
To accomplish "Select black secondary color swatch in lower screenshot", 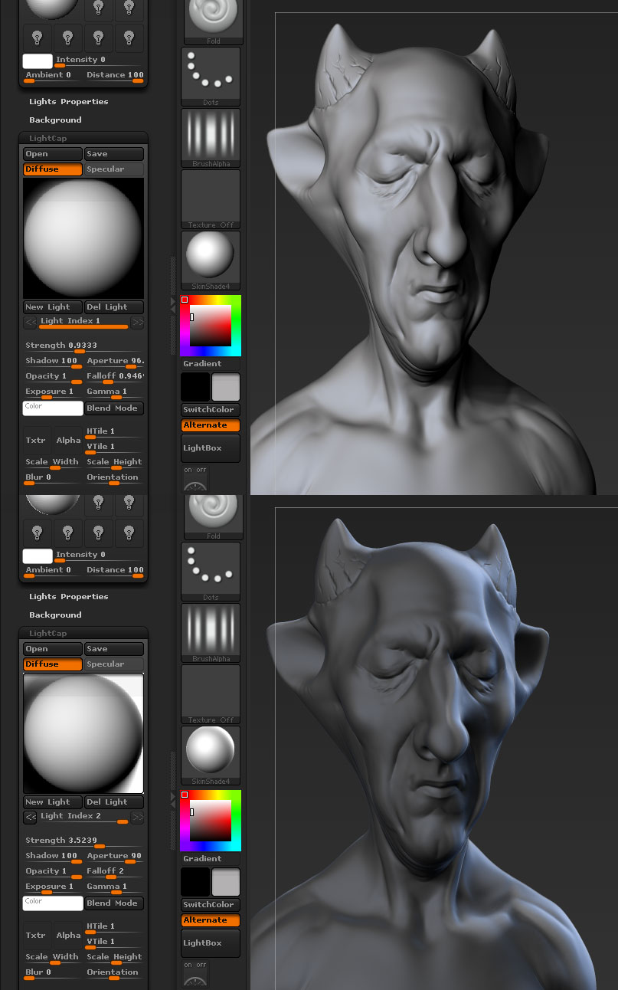I will tap(195, 882).
